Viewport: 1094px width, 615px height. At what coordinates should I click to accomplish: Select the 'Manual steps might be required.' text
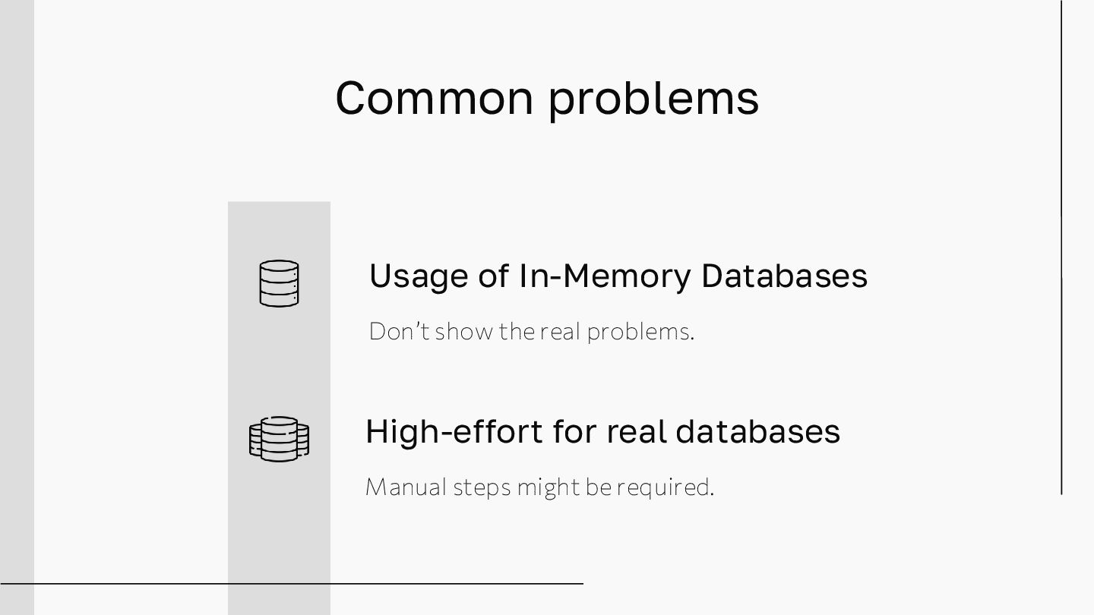pyautogui.click(x=539, y=487)
